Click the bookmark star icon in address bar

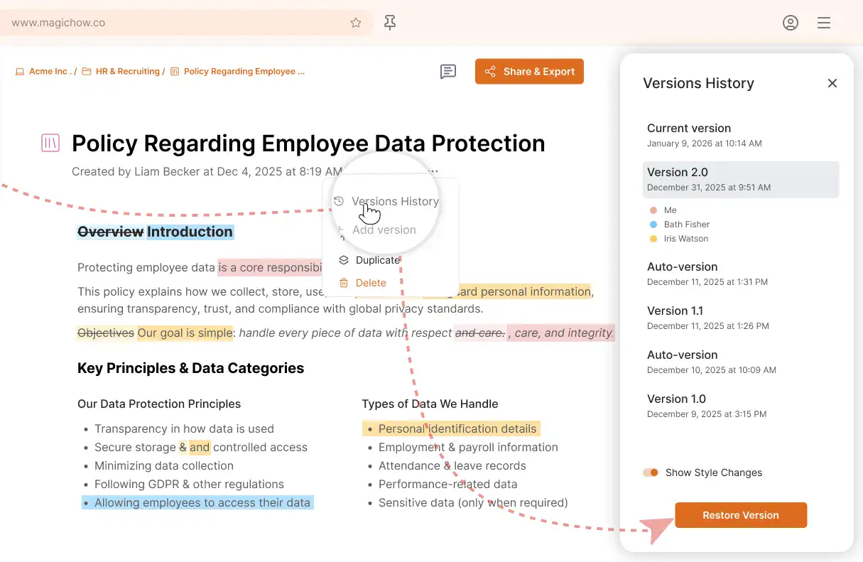[356, 23]
